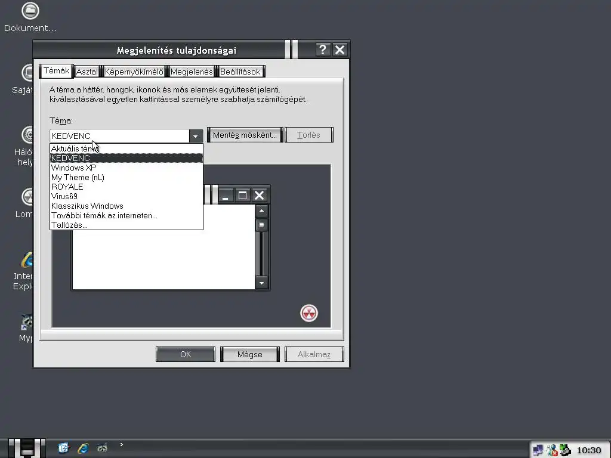The height and width of the screenshot is (458, 611).
Task: Launch Internet Explorer from quick launch
Action: [83, 448]
